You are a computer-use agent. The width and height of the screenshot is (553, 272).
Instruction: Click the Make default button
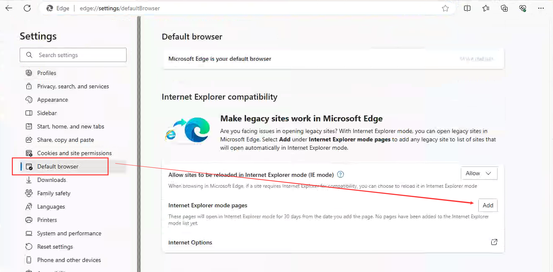click(x=476, y=59)
